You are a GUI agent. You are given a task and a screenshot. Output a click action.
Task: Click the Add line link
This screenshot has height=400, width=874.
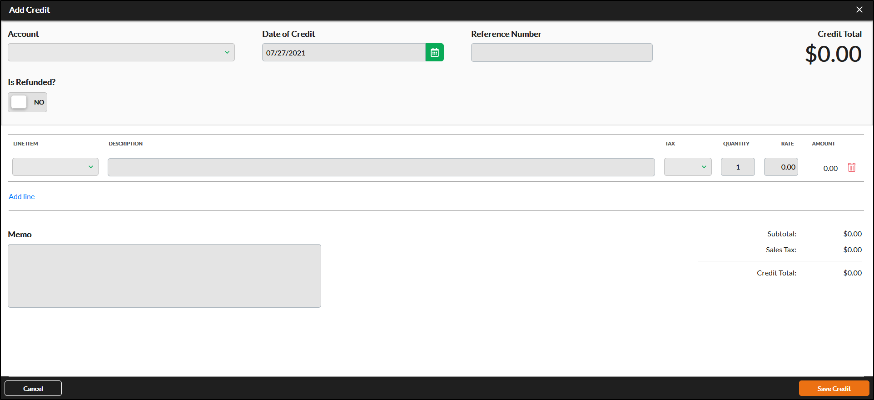tap(22, 196)
